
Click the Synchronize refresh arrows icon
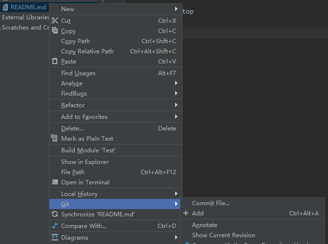[x=55, y=214]
